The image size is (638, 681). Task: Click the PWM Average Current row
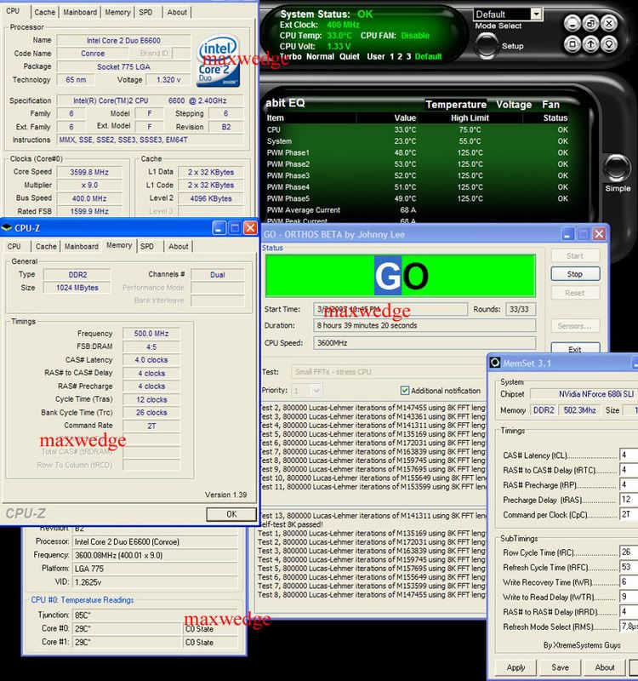point(417,210)
